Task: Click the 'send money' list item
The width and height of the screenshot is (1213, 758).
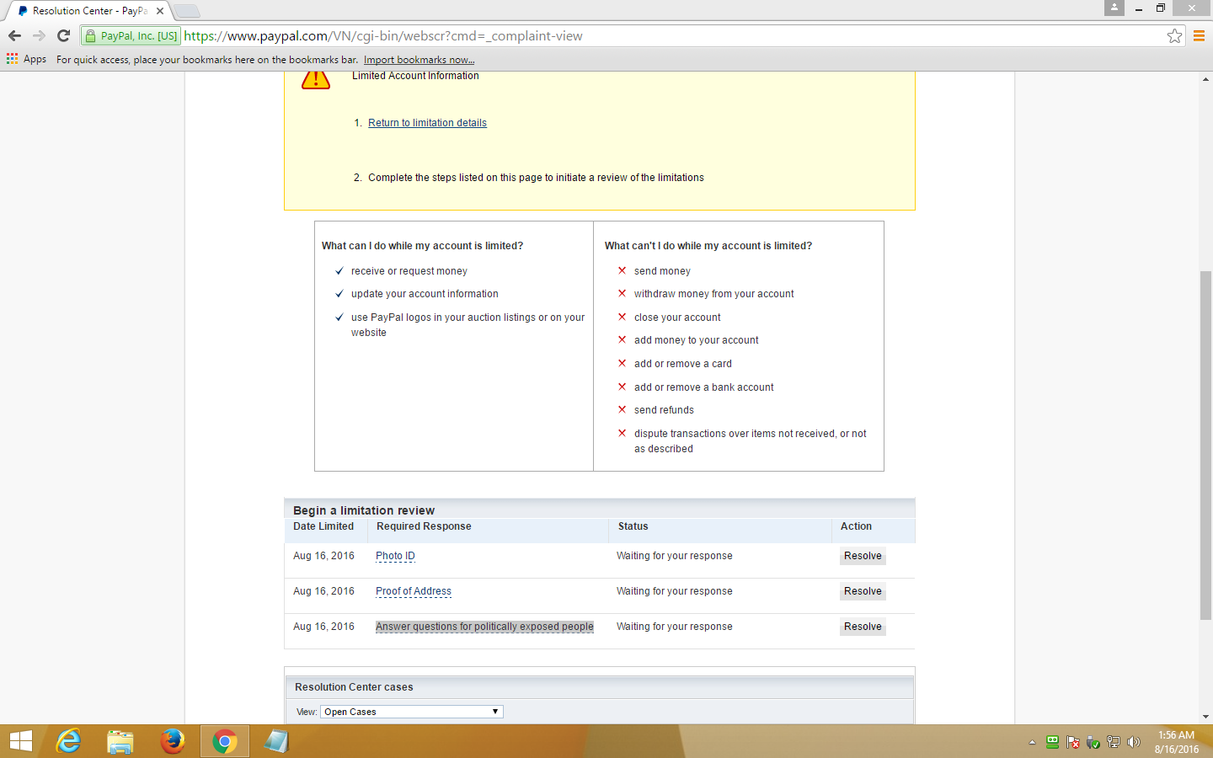Action: coord(662,271)
